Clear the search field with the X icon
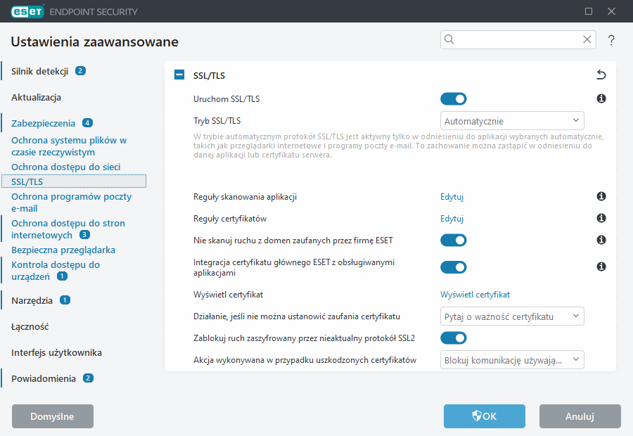 tap(587, 39)
